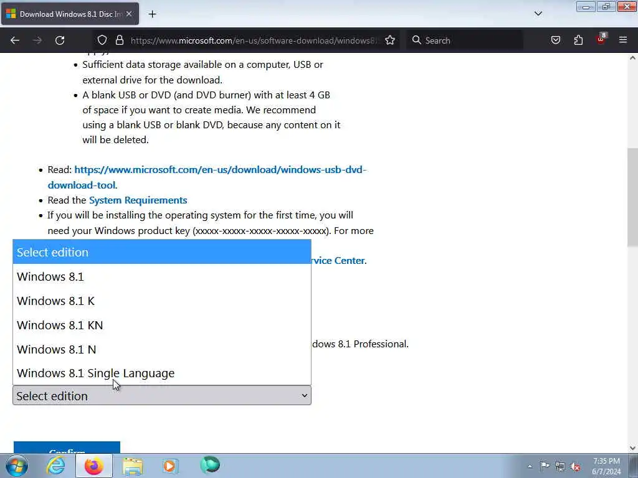638x478 pixels.
Task: Choose Select edition highlighted option
Action: (x=162, y=252)
